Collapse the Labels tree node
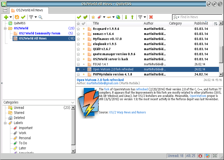 click(5, 123)
